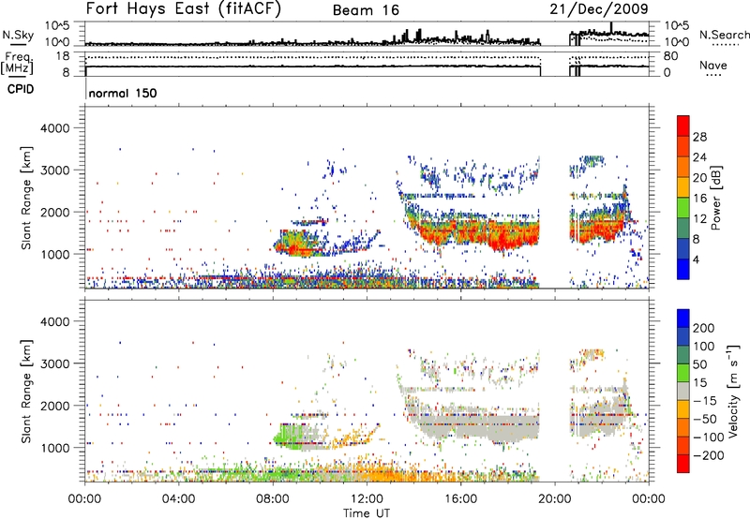Click the '4000' tick on power panel
The height and width of the screenshot is (519, 750).
tap(54, 128)
